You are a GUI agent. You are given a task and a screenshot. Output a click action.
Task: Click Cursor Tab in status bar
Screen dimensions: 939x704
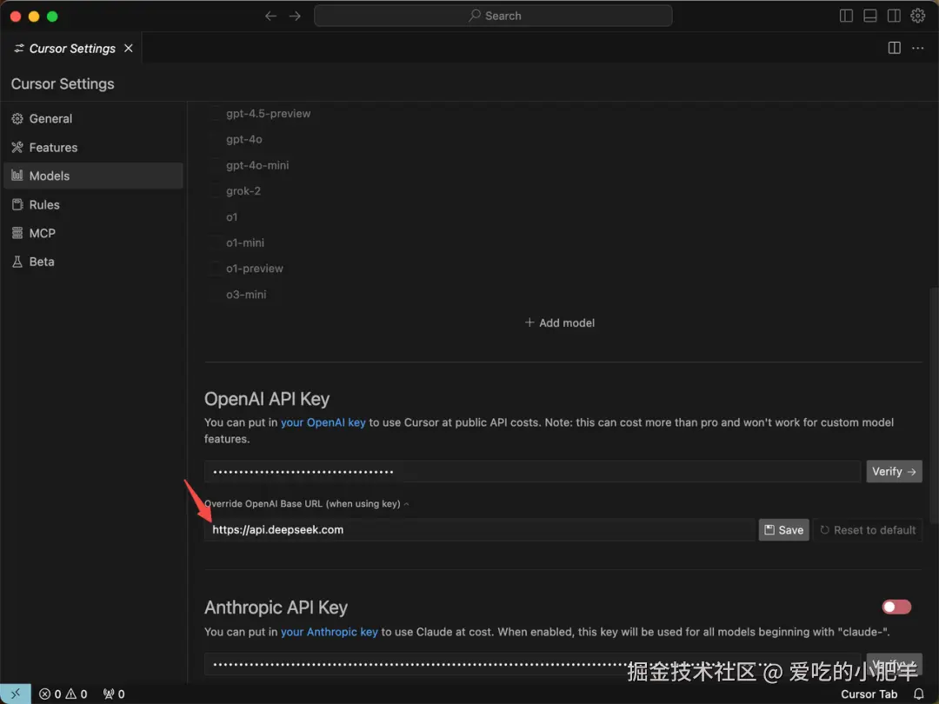[x=869, y=694]
